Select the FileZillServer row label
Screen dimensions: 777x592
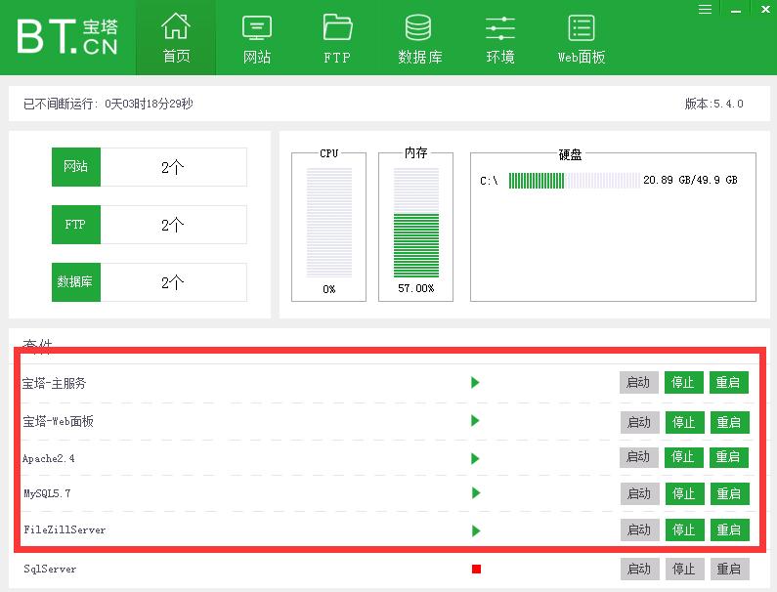(x=65, y=530)
